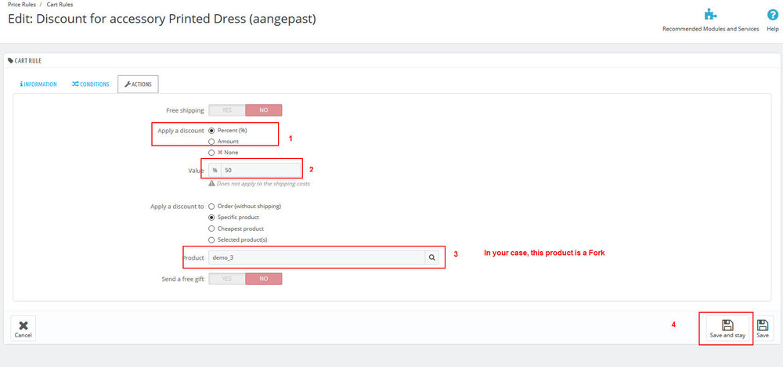
Task: Set Free shipping toggle to YES
Action: click(227, 110)
